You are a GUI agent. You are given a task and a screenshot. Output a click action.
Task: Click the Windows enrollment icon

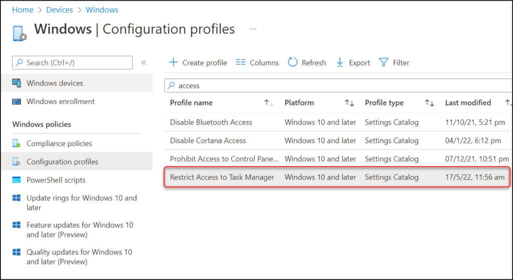coord(17,101)
